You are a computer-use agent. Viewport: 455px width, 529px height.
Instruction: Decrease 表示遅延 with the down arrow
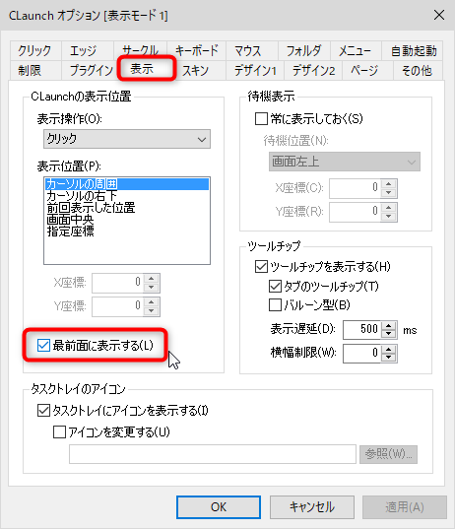coord(389,334)
